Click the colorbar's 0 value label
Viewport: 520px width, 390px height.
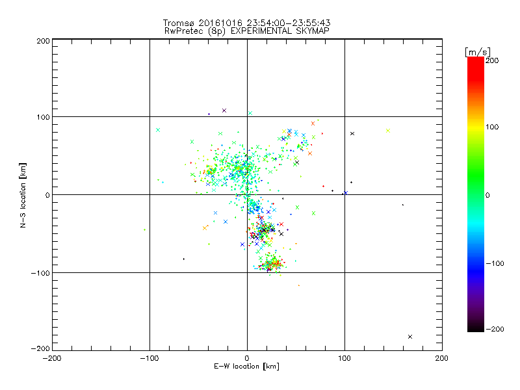pyautogui.click(x=487, y=195)
